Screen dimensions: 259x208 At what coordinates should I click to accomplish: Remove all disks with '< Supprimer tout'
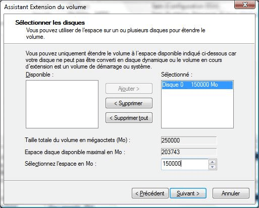point(129,118)
